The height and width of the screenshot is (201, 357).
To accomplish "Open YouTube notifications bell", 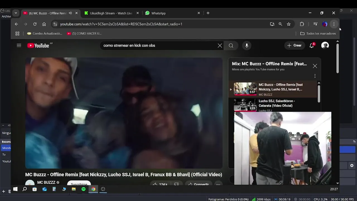I will click(312, 46).
